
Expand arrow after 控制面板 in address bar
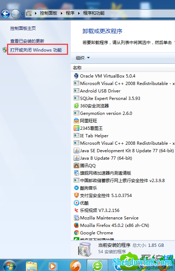point(62,13)
